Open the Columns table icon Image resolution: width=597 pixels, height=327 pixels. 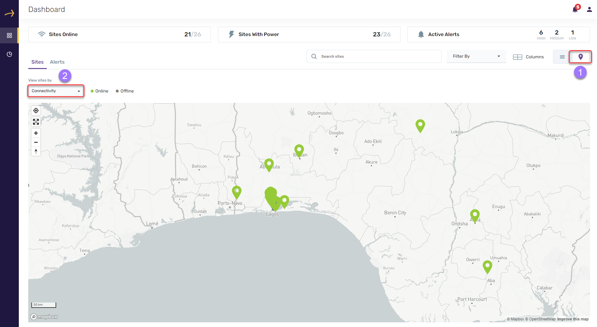(517, 57)
